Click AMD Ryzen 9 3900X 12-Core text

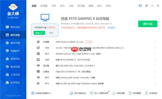(x=70, y=42)
